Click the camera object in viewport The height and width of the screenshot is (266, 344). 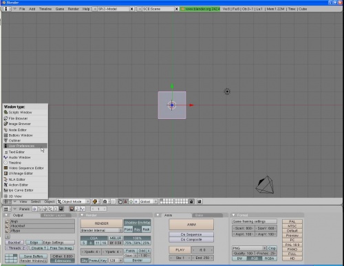pyautogui.click(x=266, y=185)
